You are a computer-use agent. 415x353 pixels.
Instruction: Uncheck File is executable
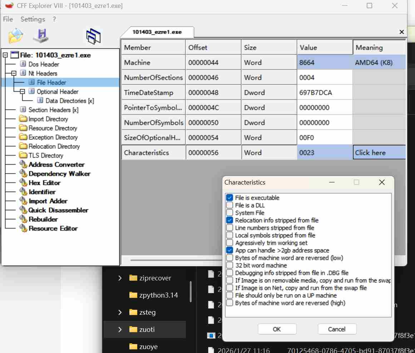pos(230,197)
